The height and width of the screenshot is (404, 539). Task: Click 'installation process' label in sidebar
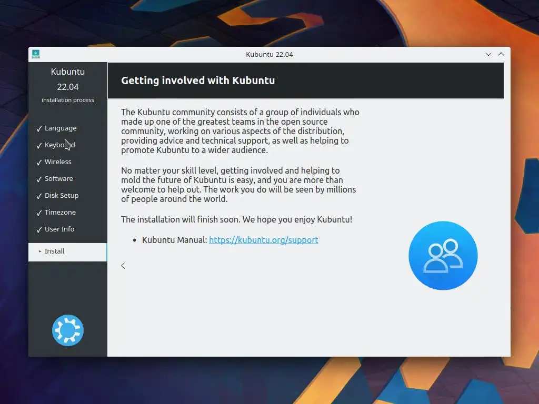tap(68, 100)
